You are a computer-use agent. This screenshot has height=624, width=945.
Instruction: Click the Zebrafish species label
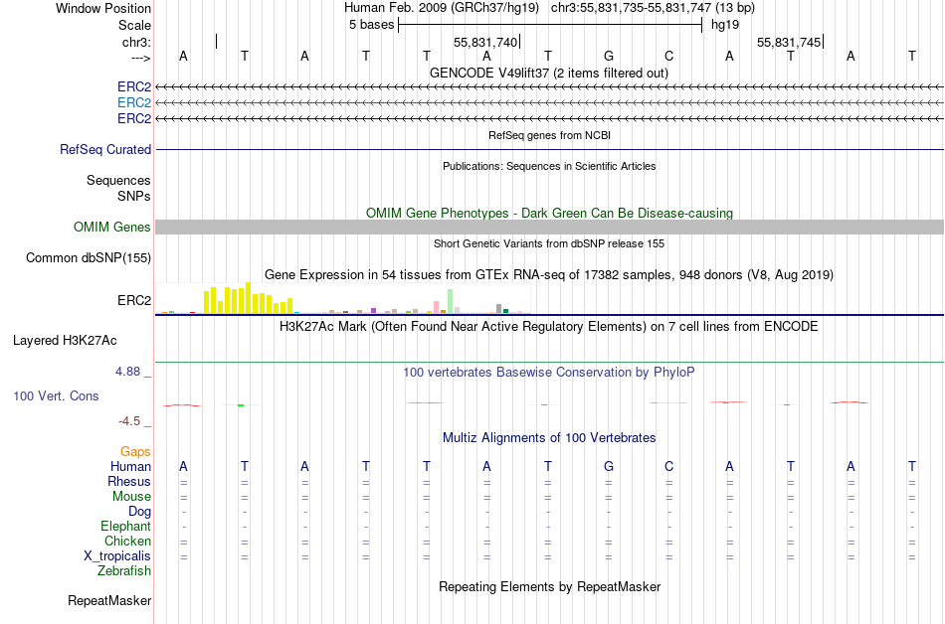(124, 570)
